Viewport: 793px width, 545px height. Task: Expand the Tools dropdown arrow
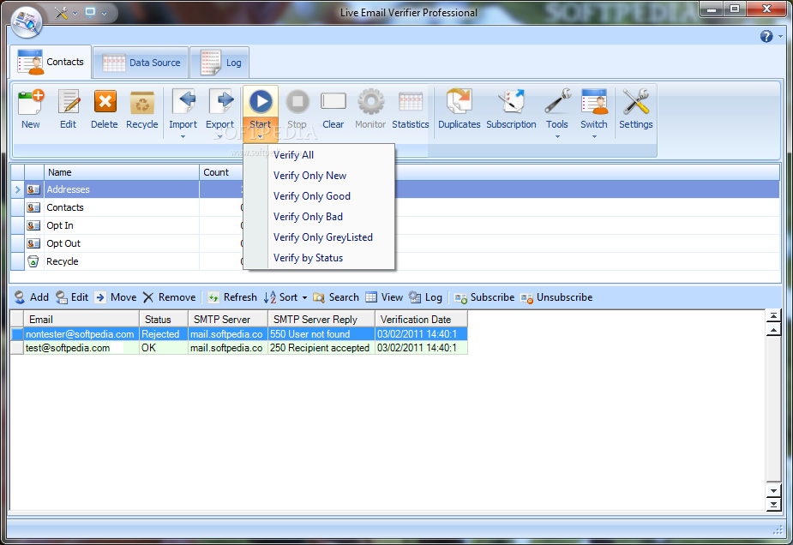(557, 136)
